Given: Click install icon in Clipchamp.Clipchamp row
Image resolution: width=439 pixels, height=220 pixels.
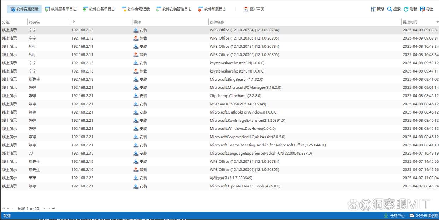Looking at the screenshot, I should (136, 96).
